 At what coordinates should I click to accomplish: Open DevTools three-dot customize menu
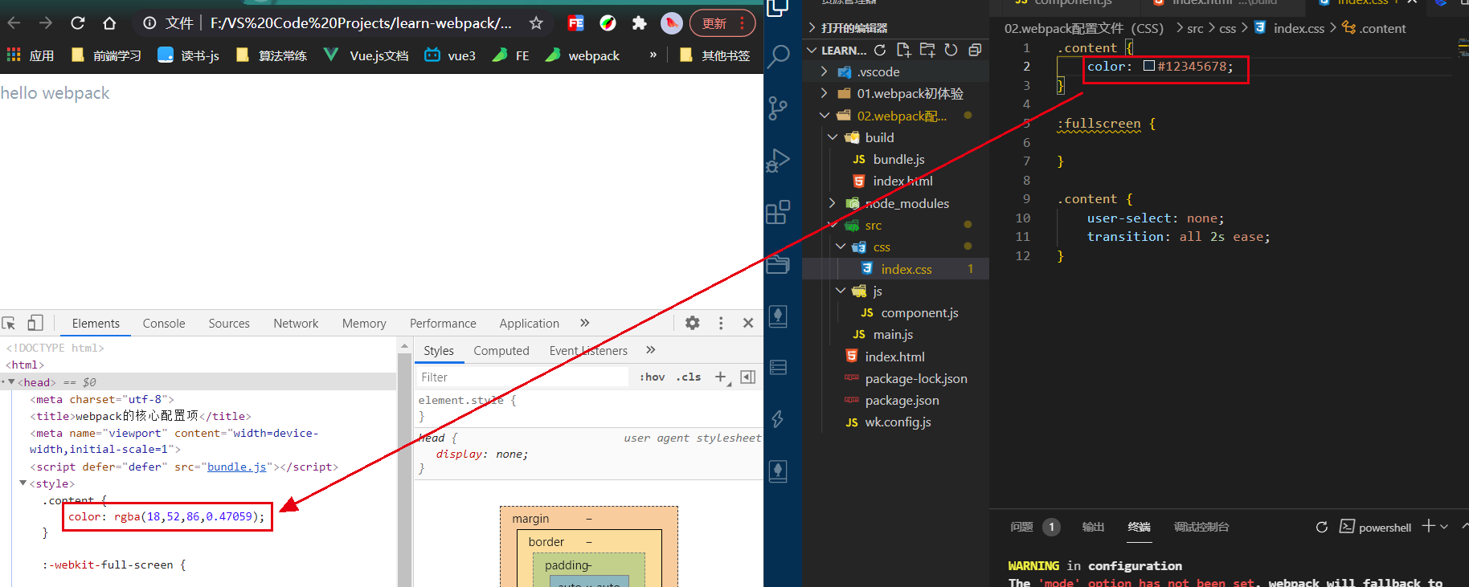721,323
